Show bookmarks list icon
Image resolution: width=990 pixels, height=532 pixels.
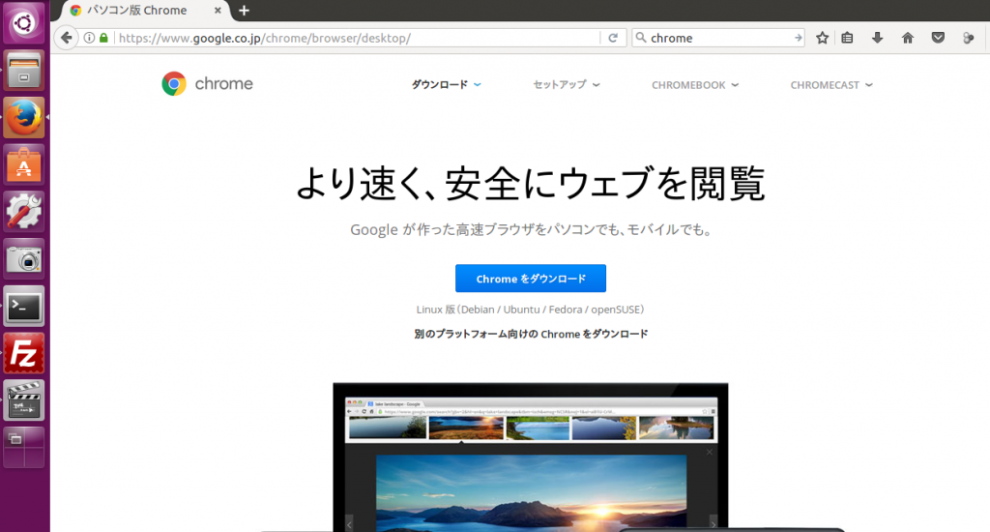[847, 38]
